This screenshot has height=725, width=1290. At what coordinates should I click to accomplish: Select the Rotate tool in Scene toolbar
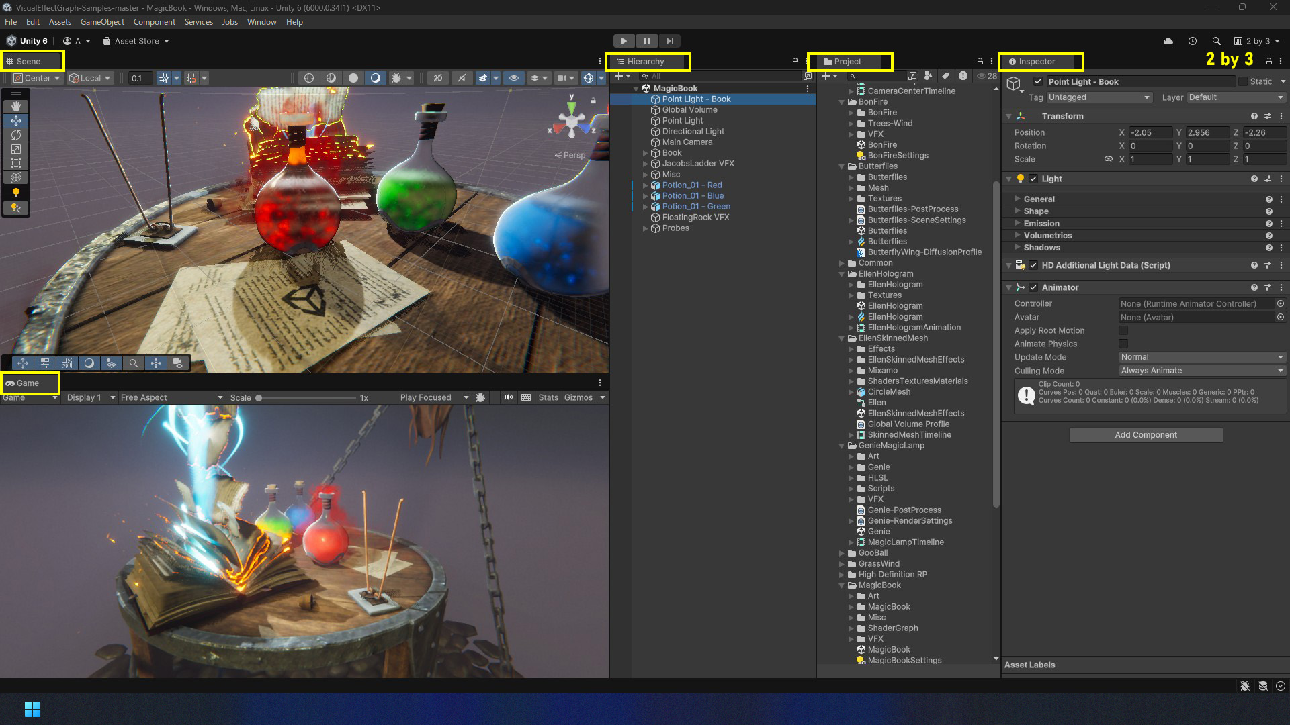click(16, 135)
